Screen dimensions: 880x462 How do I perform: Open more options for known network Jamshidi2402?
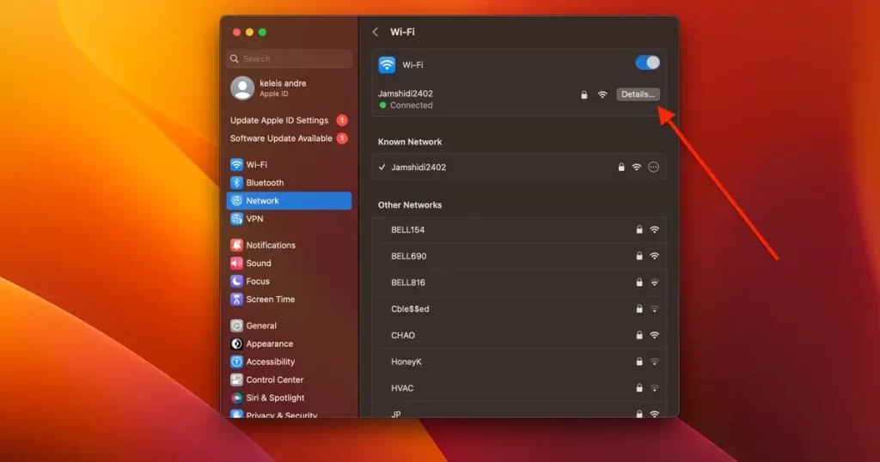point(653,167)
